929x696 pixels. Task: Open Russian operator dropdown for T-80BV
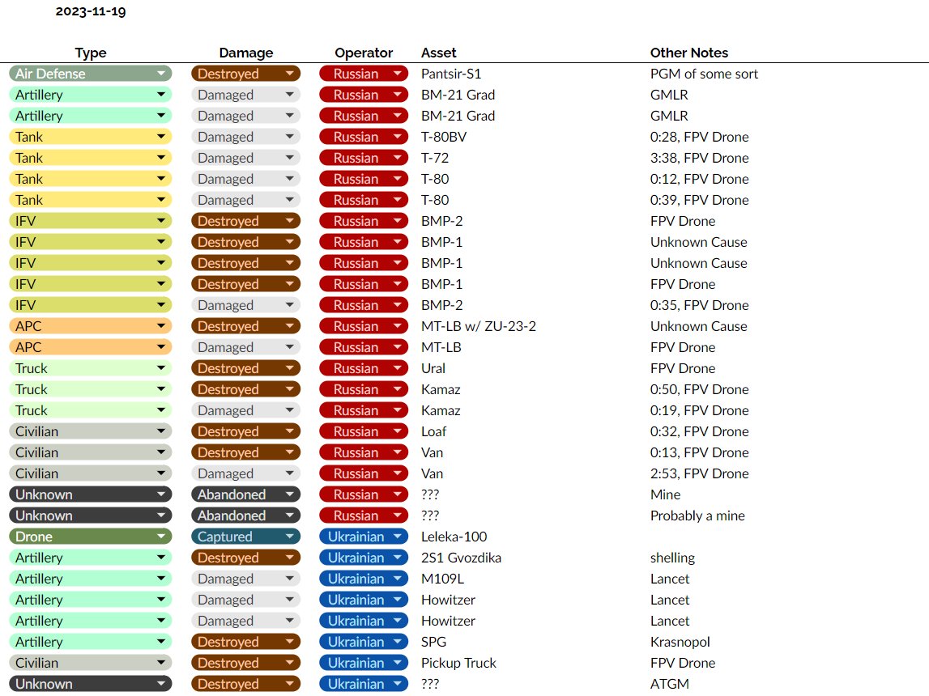tap(364, 137)
